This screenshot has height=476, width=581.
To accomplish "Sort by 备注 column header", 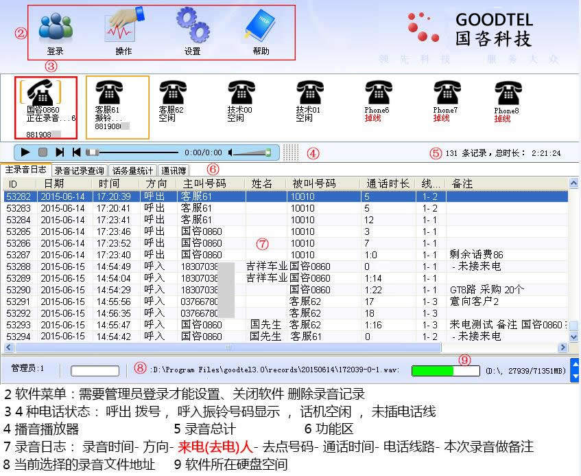I will point(508,183).
